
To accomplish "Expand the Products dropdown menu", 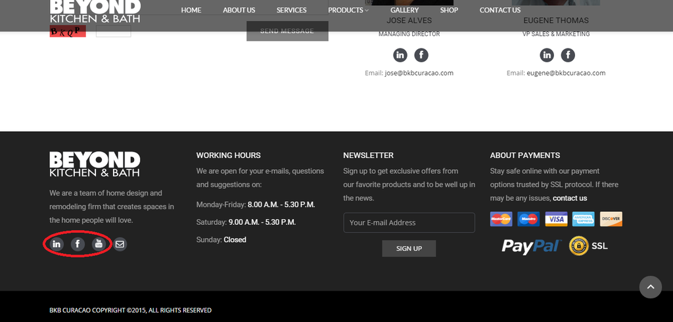I will (348, 10).
